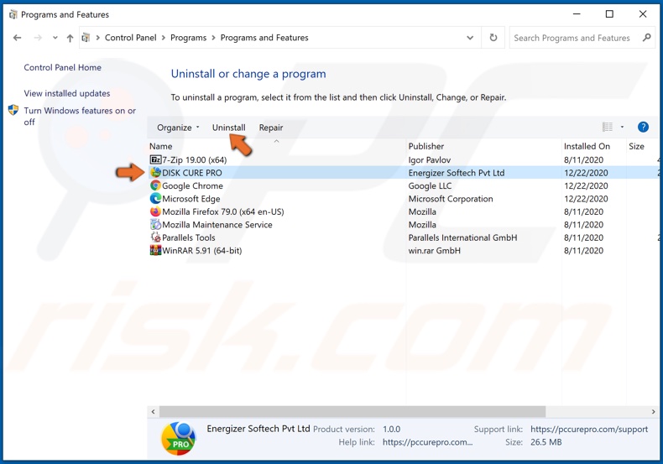663x464 pixels.
Task: Click the Repair toolbar button
Action: click(271, 128)
